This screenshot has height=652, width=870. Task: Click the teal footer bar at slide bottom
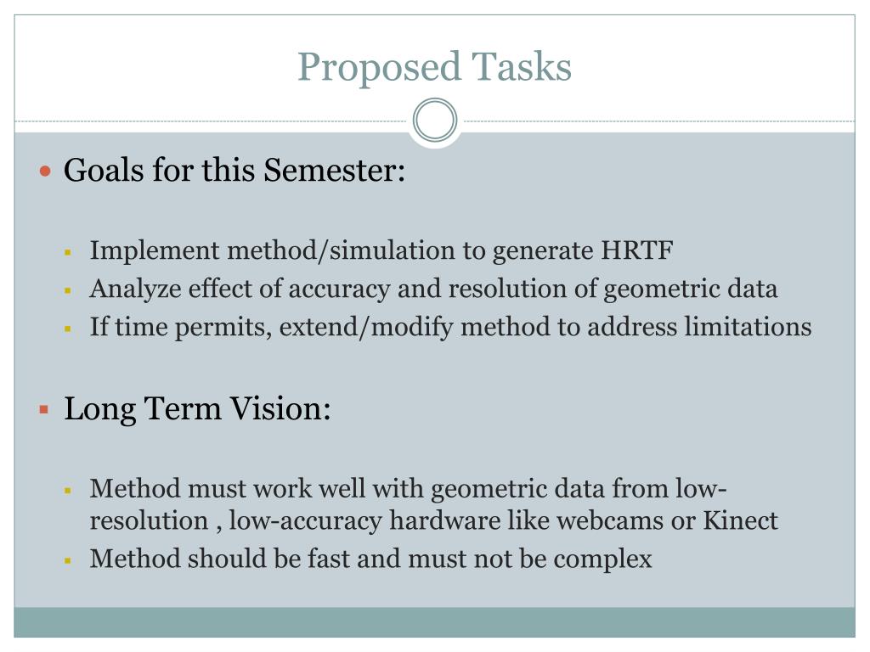(434, 622)
